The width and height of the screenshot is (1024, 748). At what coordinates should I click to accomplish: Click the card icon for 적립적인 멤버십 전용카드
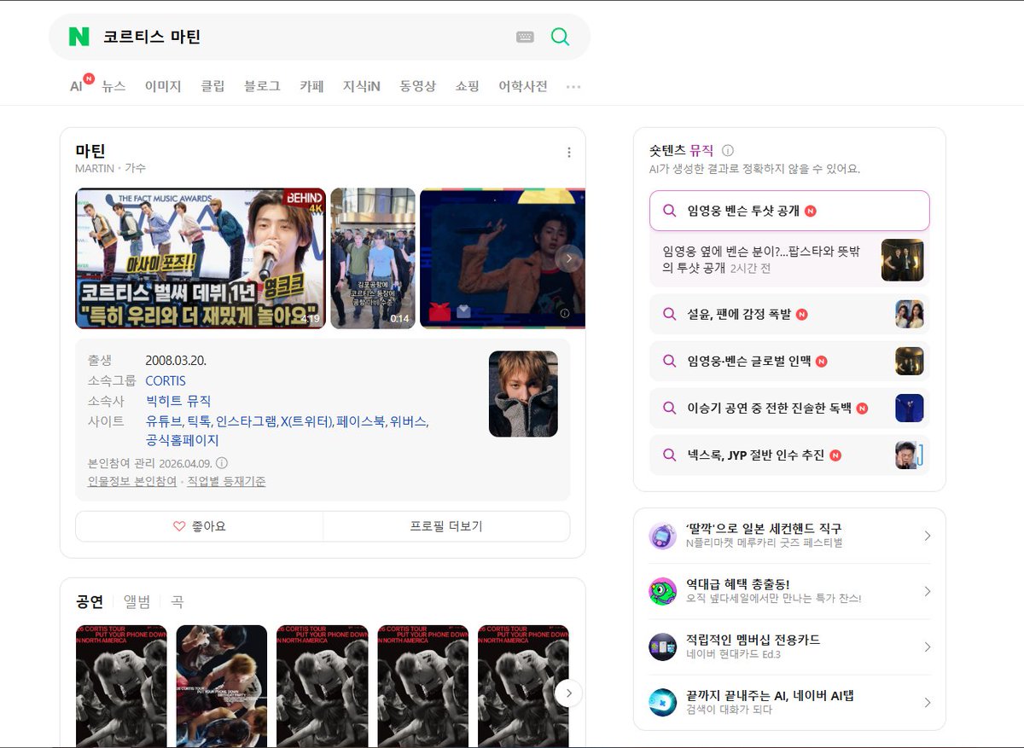pos(662,647)
